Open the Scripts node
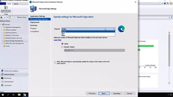Image resolution: width=173 pixels, height=97 pixels. coord(6,46)
